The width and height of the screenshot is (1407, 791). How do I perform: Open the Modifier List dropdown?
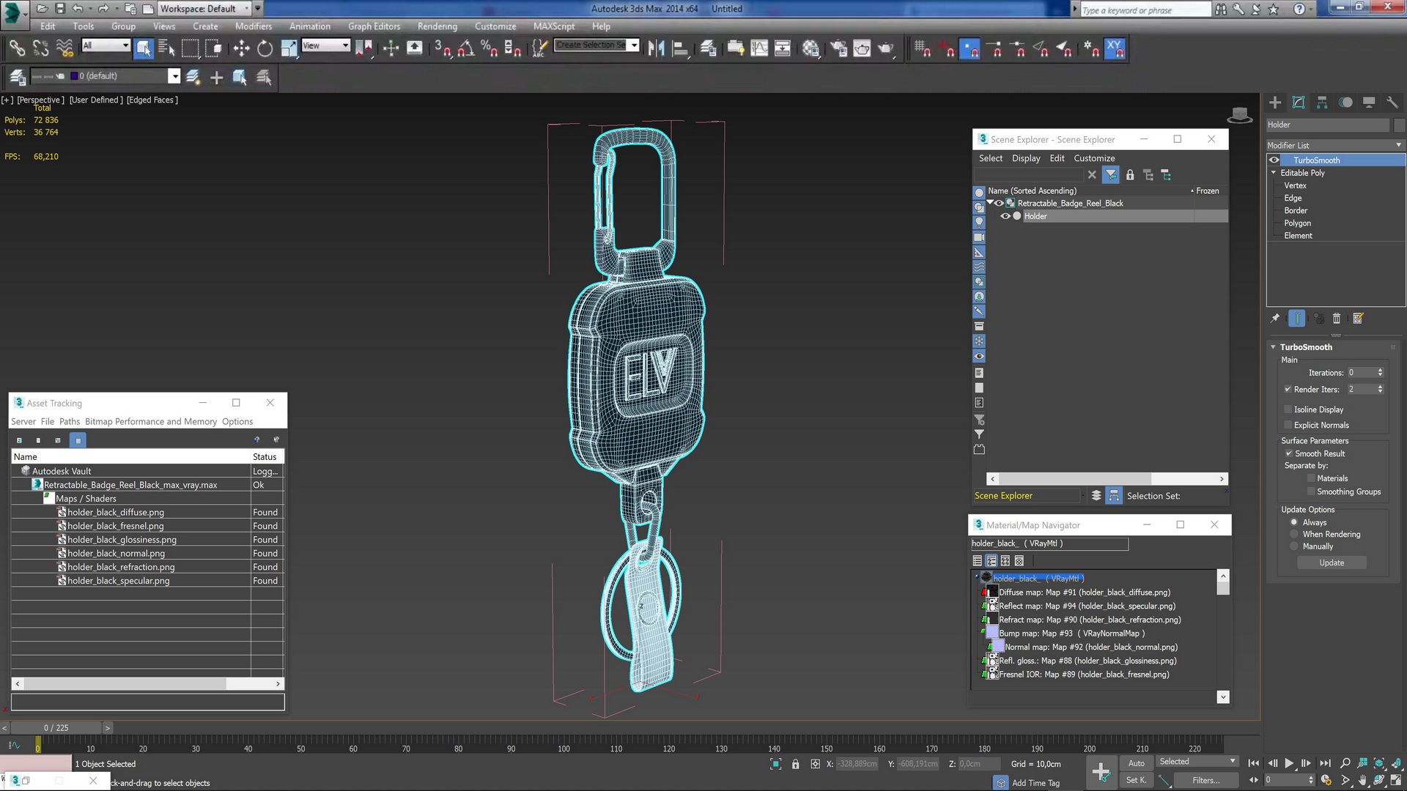pyautogui.click(x=1335, y=146)
